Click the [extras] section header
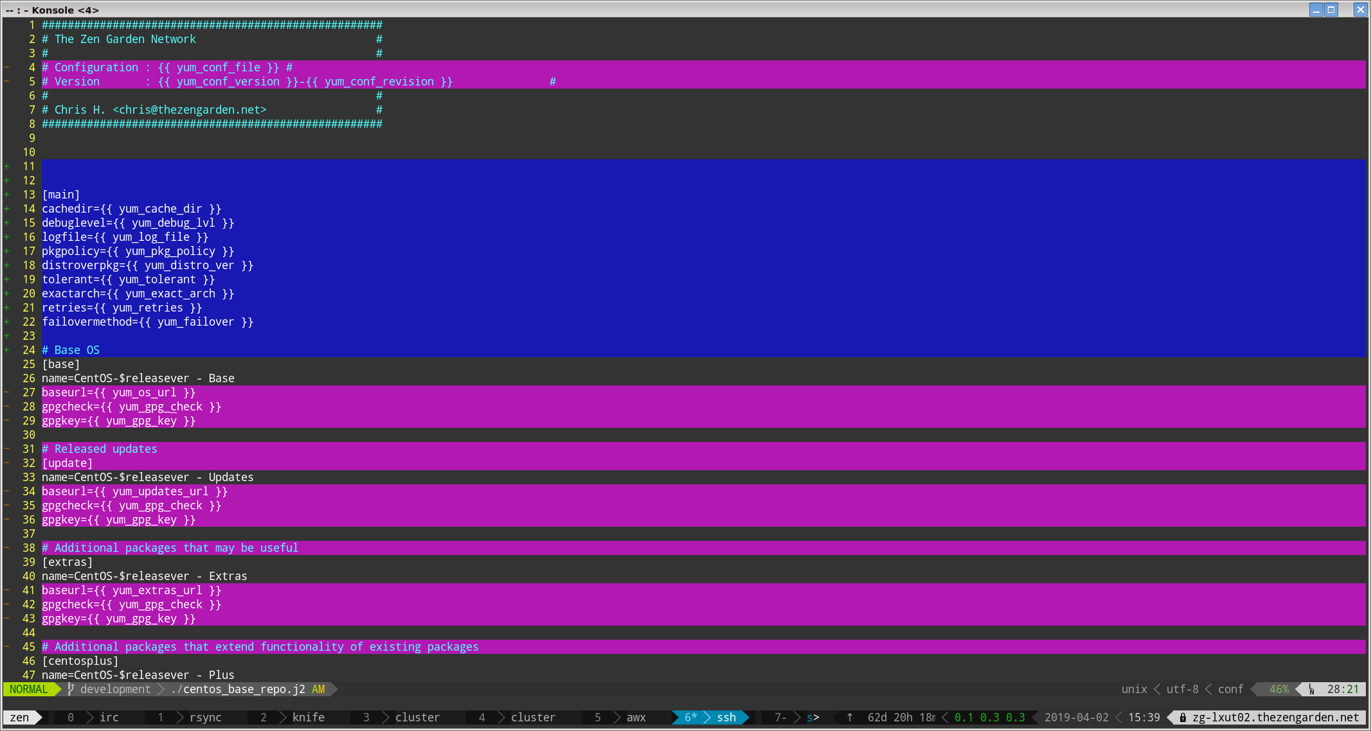 tap(67, 562)
